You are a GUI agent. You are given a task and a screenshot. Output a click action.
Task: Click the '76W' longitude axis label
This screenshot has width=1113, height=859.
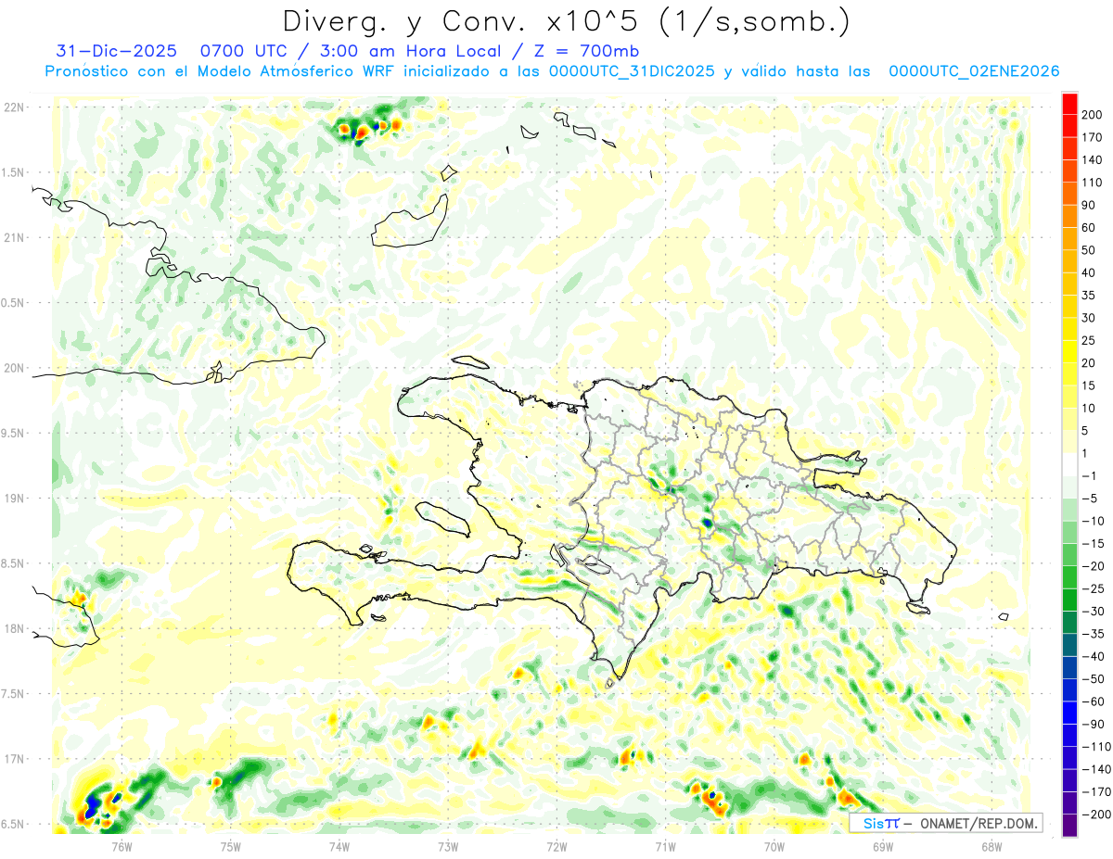(122, 845)
